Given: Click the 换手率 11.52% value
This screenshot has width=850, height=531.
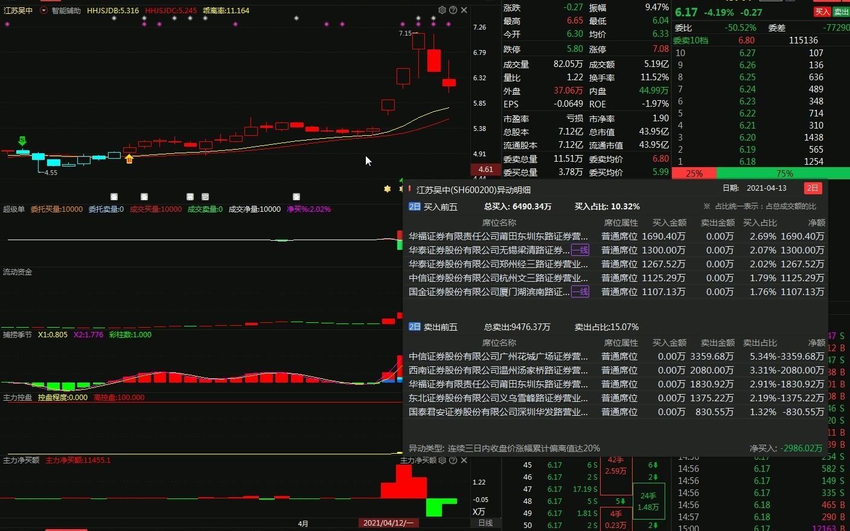Looking at the screenshot, I should 654,78.
